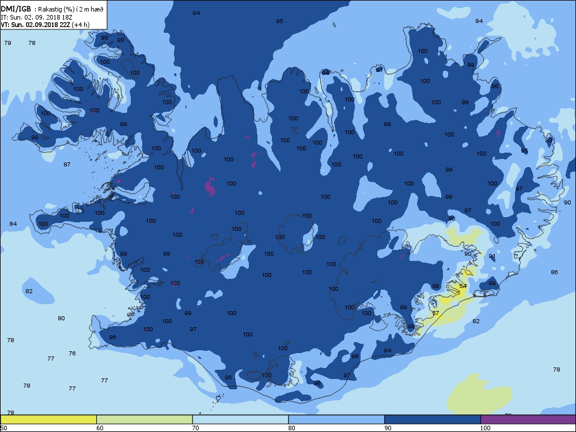
Task: Click the pale green 60–70 legend swatch
Action: tap(145, 419)
